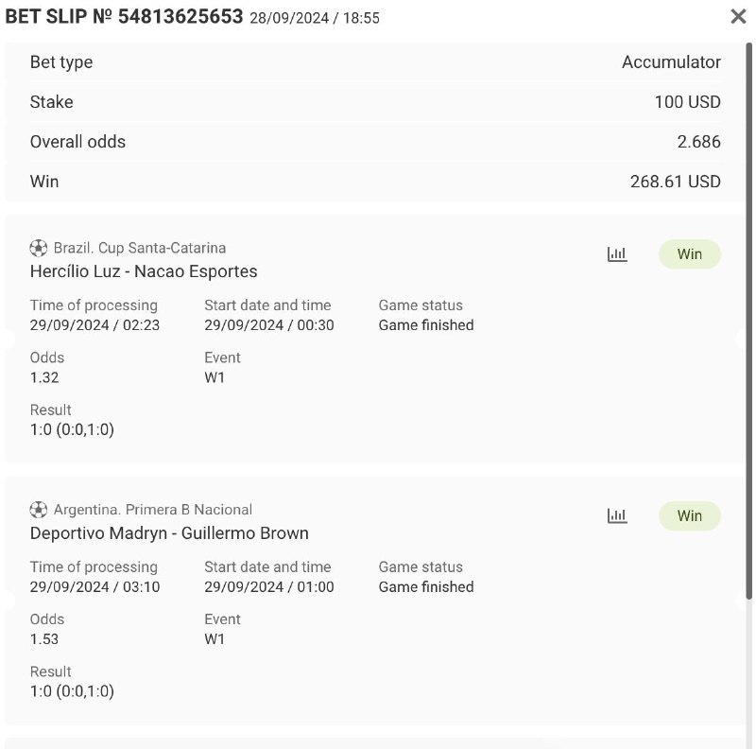Click soccer ball icon beside Brazil Cup Santa-Catarina

(x=38, y=248)
